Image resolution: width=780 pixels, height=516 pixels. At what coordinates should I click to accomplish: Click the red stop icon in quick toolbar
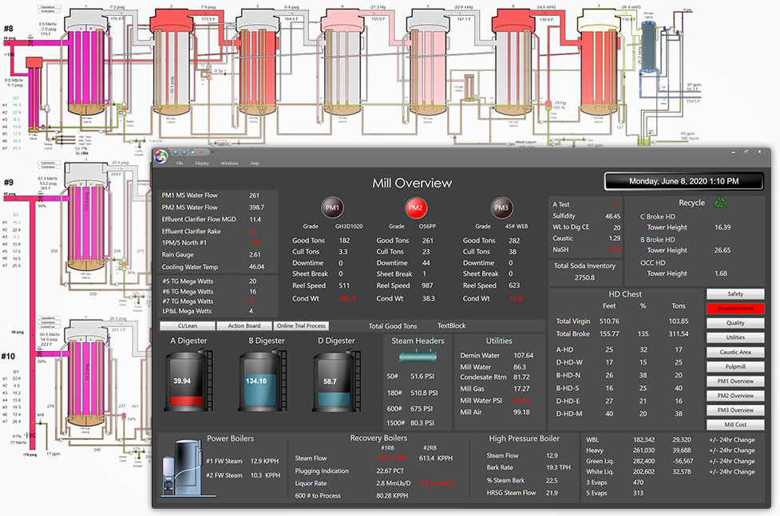[201, 152]
